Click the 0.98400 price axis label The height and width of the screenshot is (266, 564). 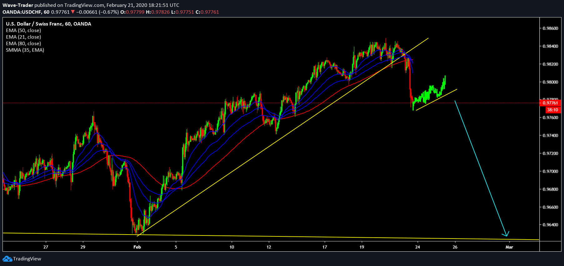pos(550,46)
